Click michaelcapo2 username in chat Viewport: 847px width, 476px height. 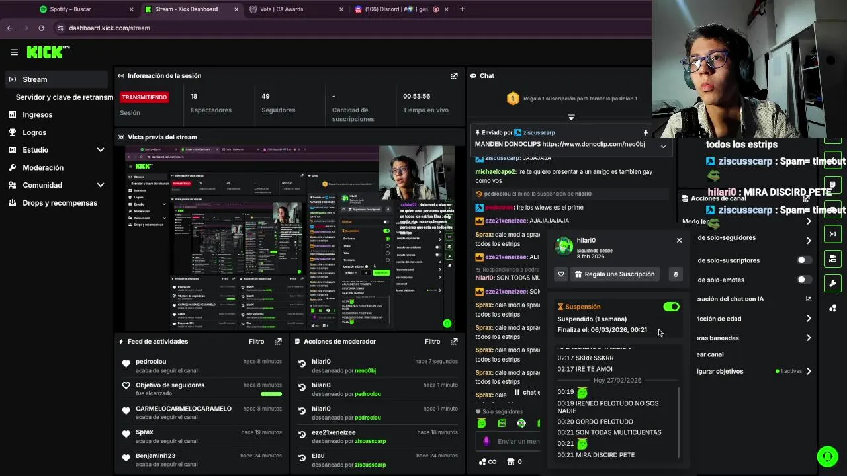coord(496,172)
